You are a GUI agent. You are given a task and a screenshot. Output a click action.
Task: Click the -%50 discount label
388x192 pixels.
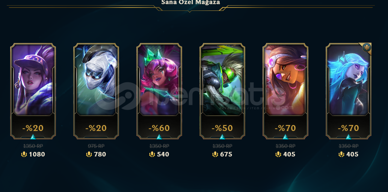click(x=222, y=128)
